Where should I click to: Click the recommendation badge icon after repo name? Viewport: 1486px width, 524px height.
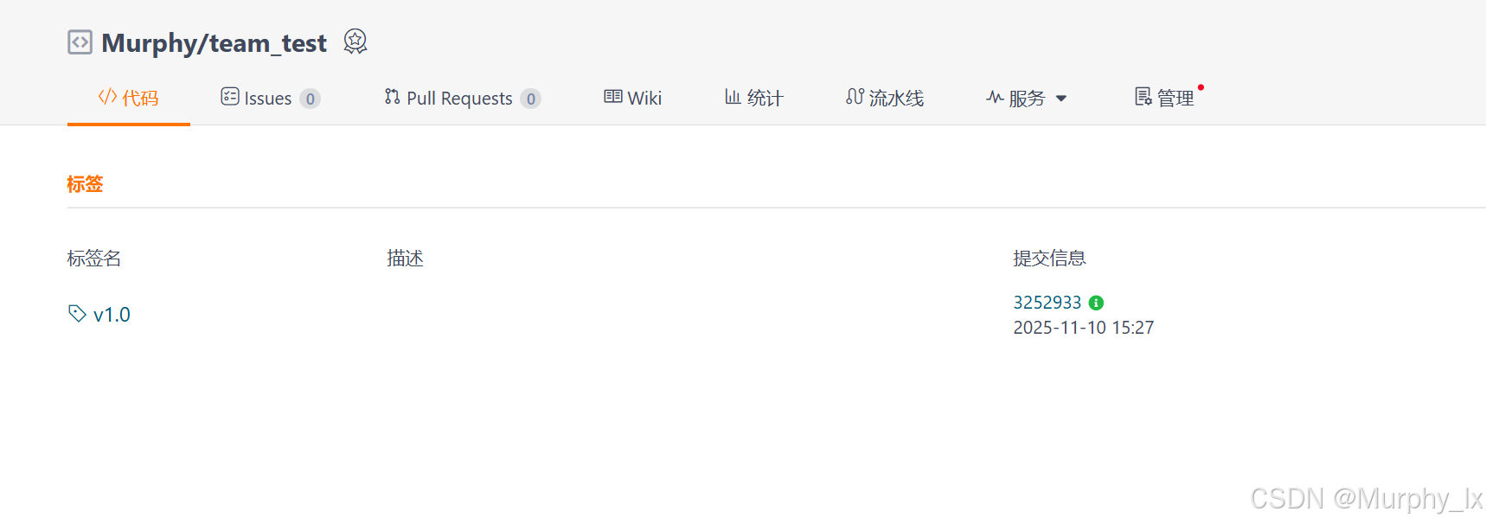[355, 42]
